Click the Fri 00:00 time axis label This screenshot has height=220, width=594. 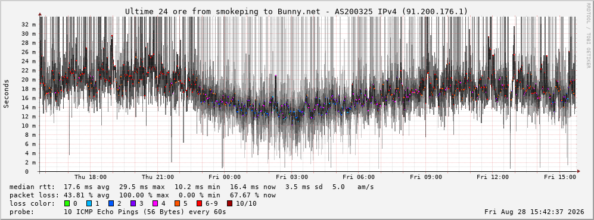click(x=225, y=177)
